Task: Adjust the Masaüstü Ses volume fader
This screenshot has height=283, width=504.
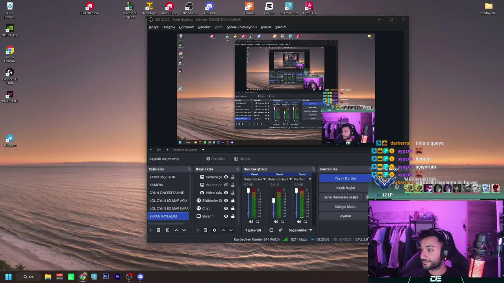Action: [x=248, y=191]
